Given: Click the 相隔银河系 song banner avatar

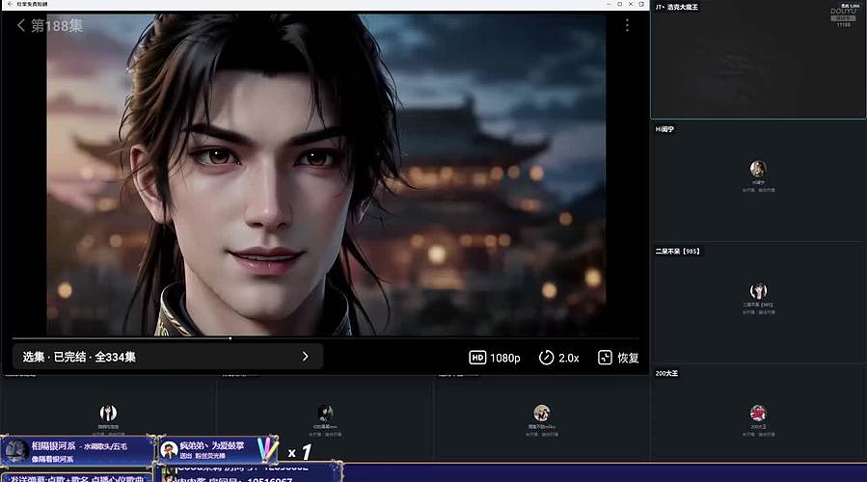Looking at the screenshot, I should tap(16, 451).
